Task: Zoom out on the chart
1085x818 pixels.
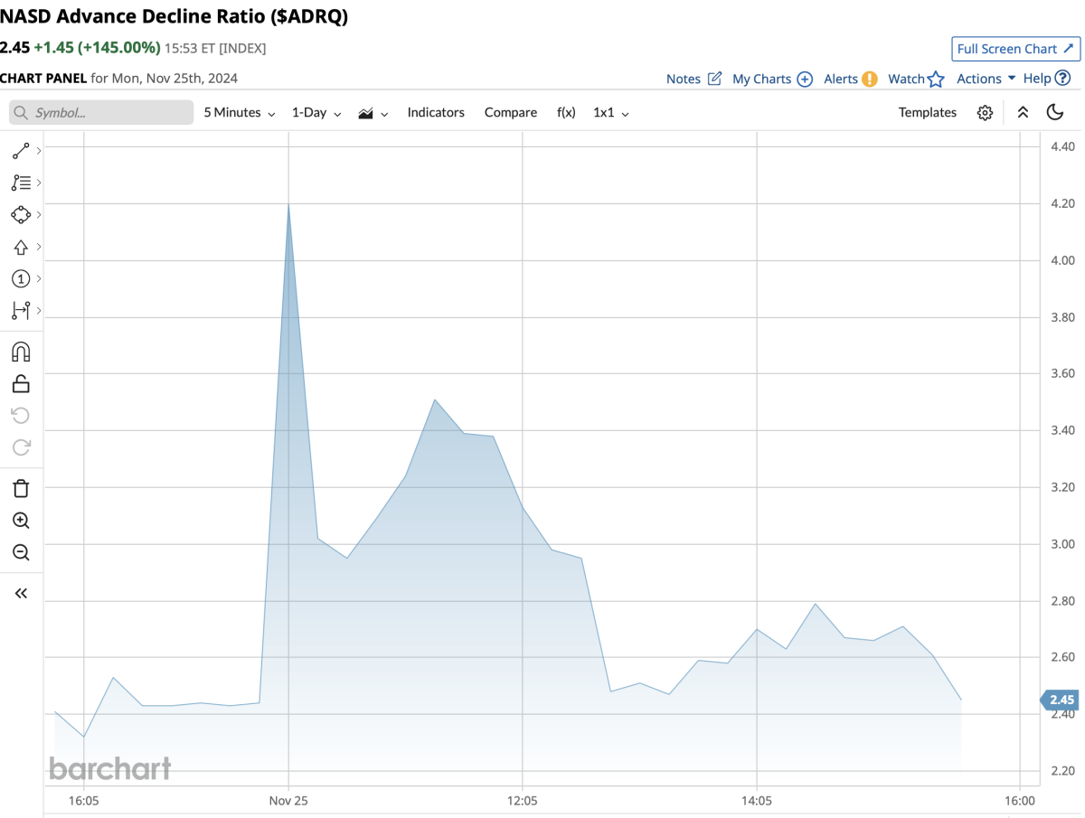Action: [x=21, y=552]
